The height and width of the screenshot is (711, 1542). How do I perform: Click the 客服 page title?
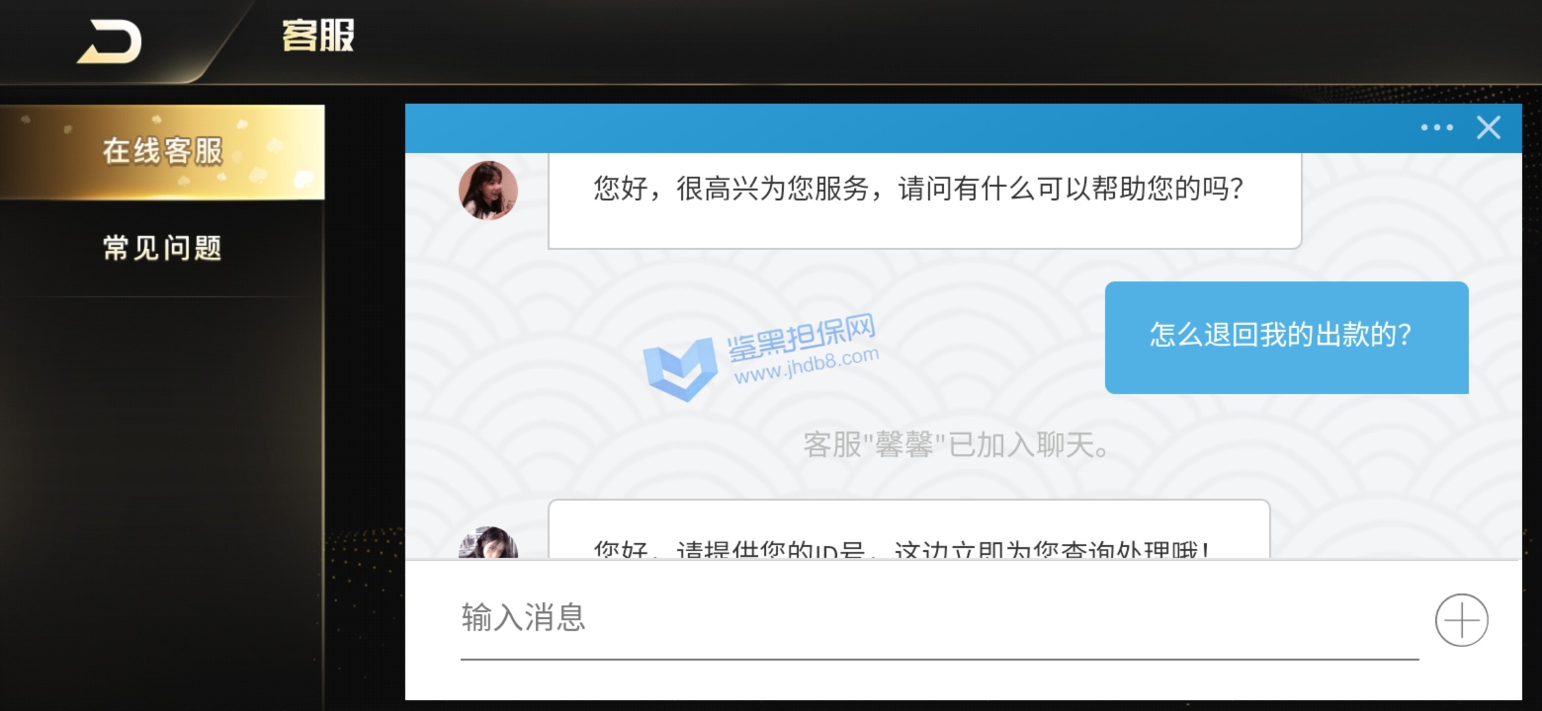pos(318,36)
